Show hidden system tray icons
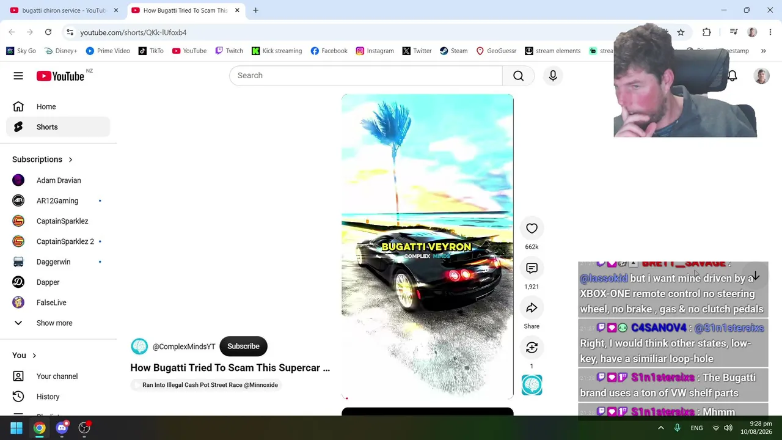782x440 pixels. [660, 428]
